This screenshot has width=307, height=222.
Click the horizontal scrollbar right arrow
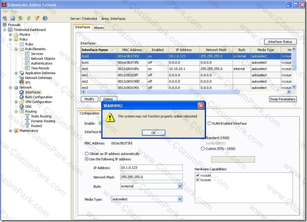tap(289, 92)
